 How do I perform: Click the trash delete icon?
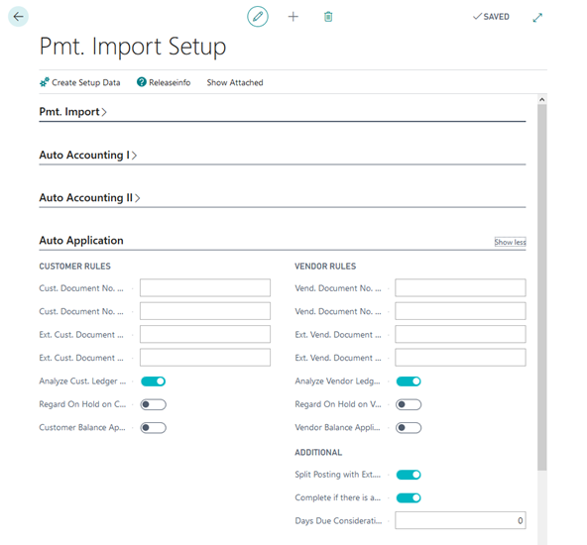[x=328, y=17]
